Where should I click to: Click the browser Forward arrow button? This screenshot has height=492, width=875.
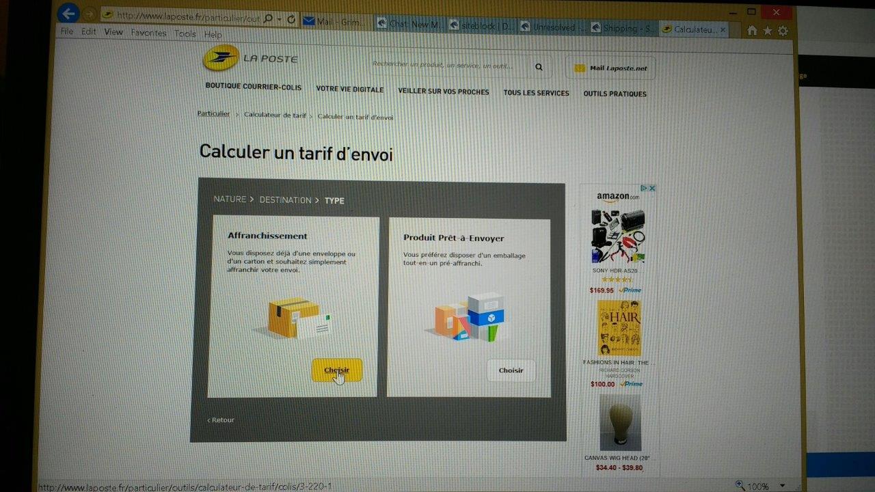pos(89,14)
